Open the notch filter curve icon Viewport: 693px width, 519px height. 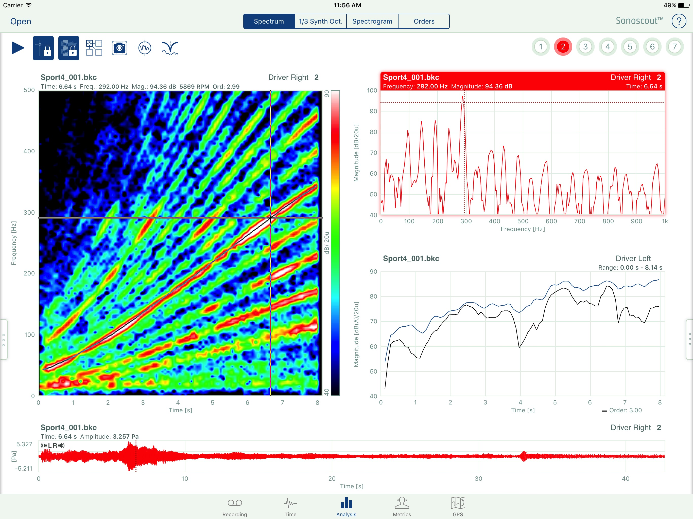click(170, 48)
